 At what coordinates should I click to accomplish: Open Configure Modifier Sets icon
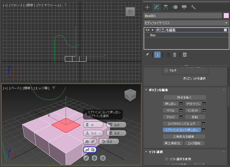click(x=185, y=55)
